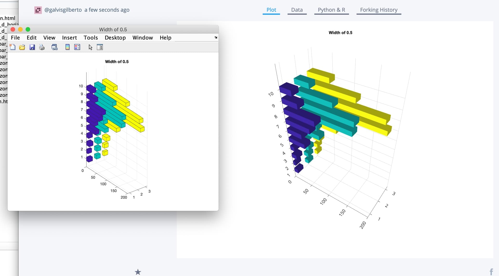499x276 pixels.
Task: Open the Property Inspector panel icon
Action: pyautogui.click(x=100, y=47)
